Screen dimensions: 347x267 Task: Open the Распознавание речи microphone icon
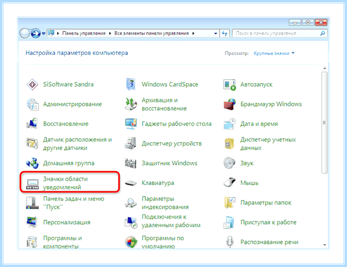[x=230, y=242]
